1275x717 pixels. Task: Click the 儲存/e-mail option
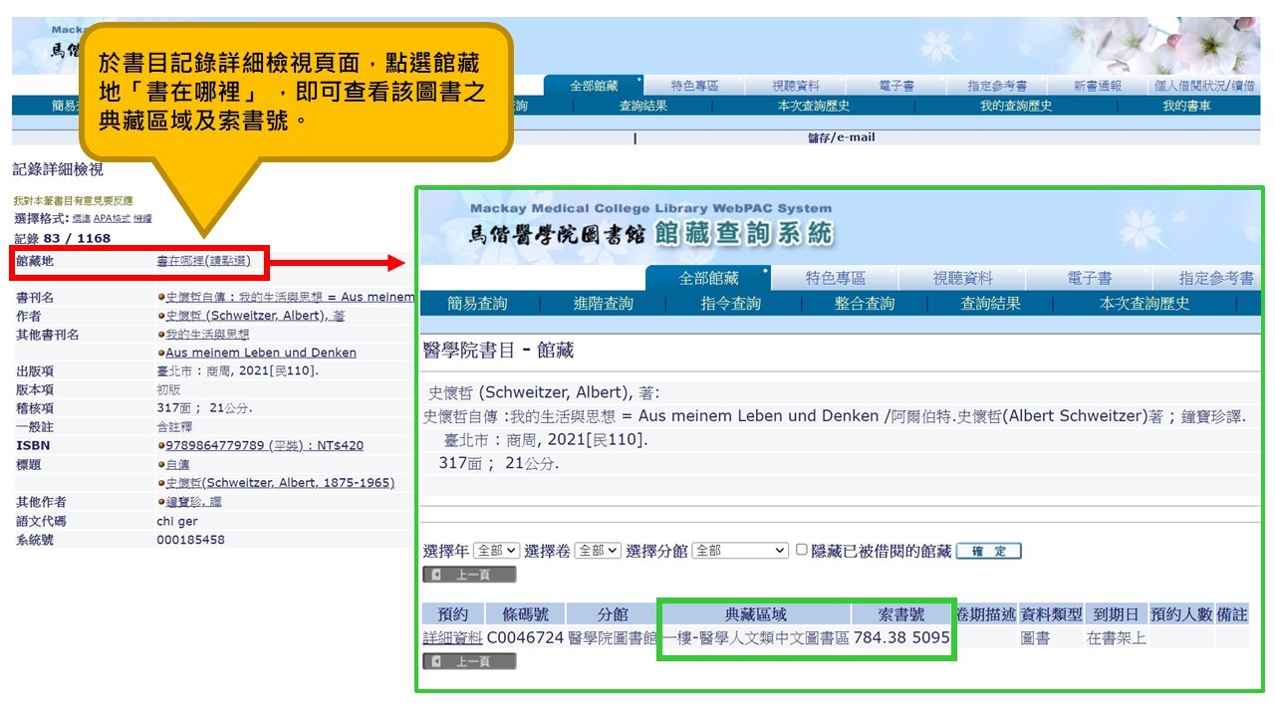tap(841, 137)
